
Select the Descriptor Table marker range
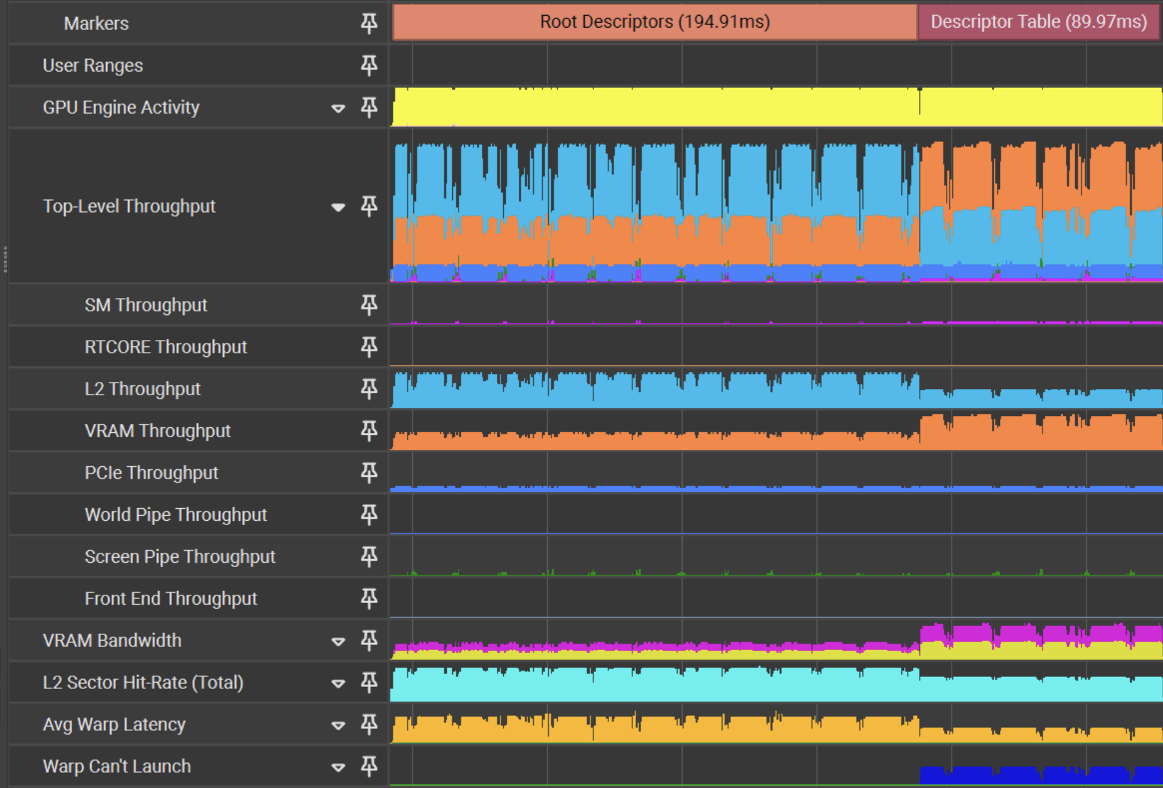(x=1039, y=22)
